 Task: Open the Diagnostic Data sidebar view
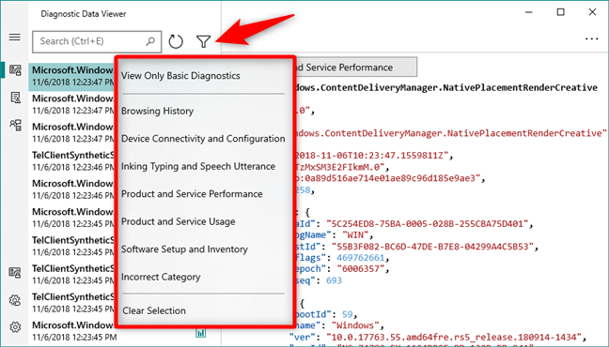pos(15,70)
